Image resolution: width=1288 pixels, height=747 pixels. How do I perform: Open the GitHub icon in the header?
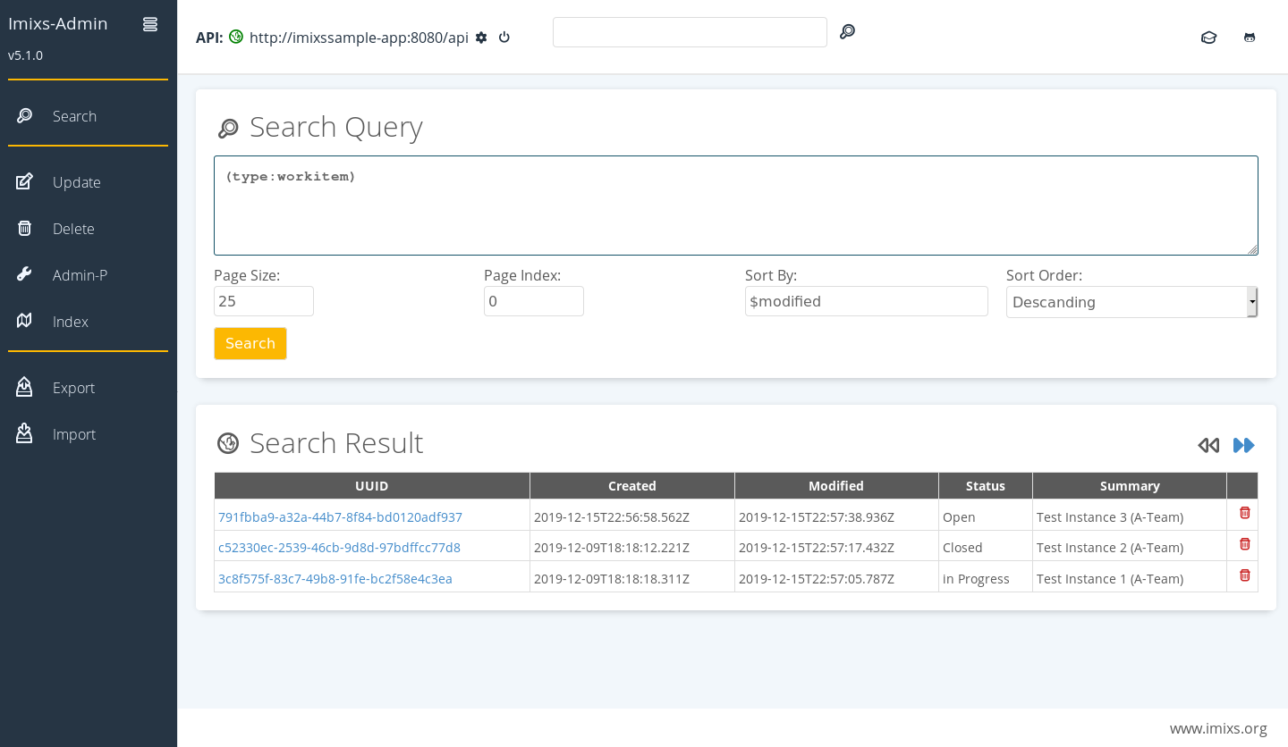point(1250,38)
